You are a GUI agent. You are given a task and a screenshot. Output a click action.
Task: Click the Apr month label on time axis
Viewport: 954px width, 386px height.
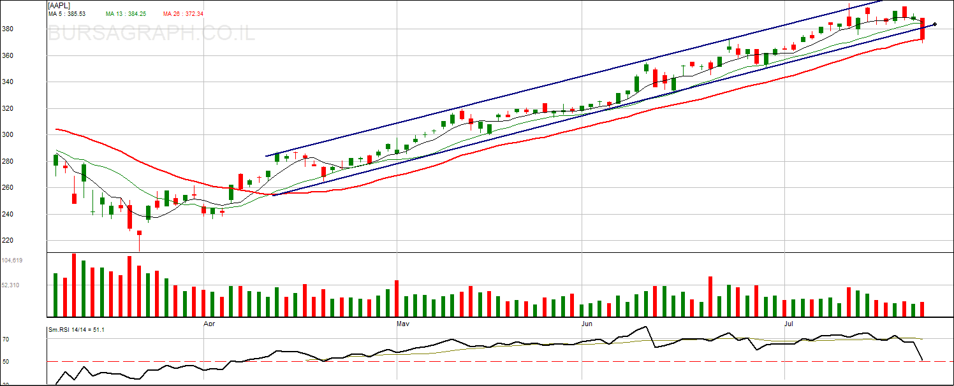[x=209, y=324]
